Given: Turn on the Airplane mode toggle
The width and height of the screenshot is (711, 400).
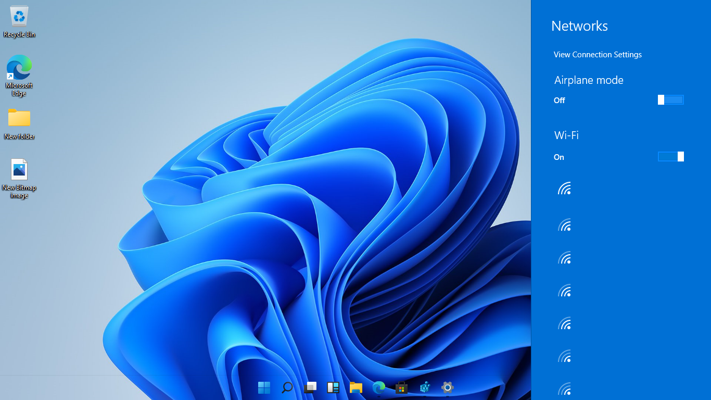Looking at the screenshot, I should click(670, 100).
